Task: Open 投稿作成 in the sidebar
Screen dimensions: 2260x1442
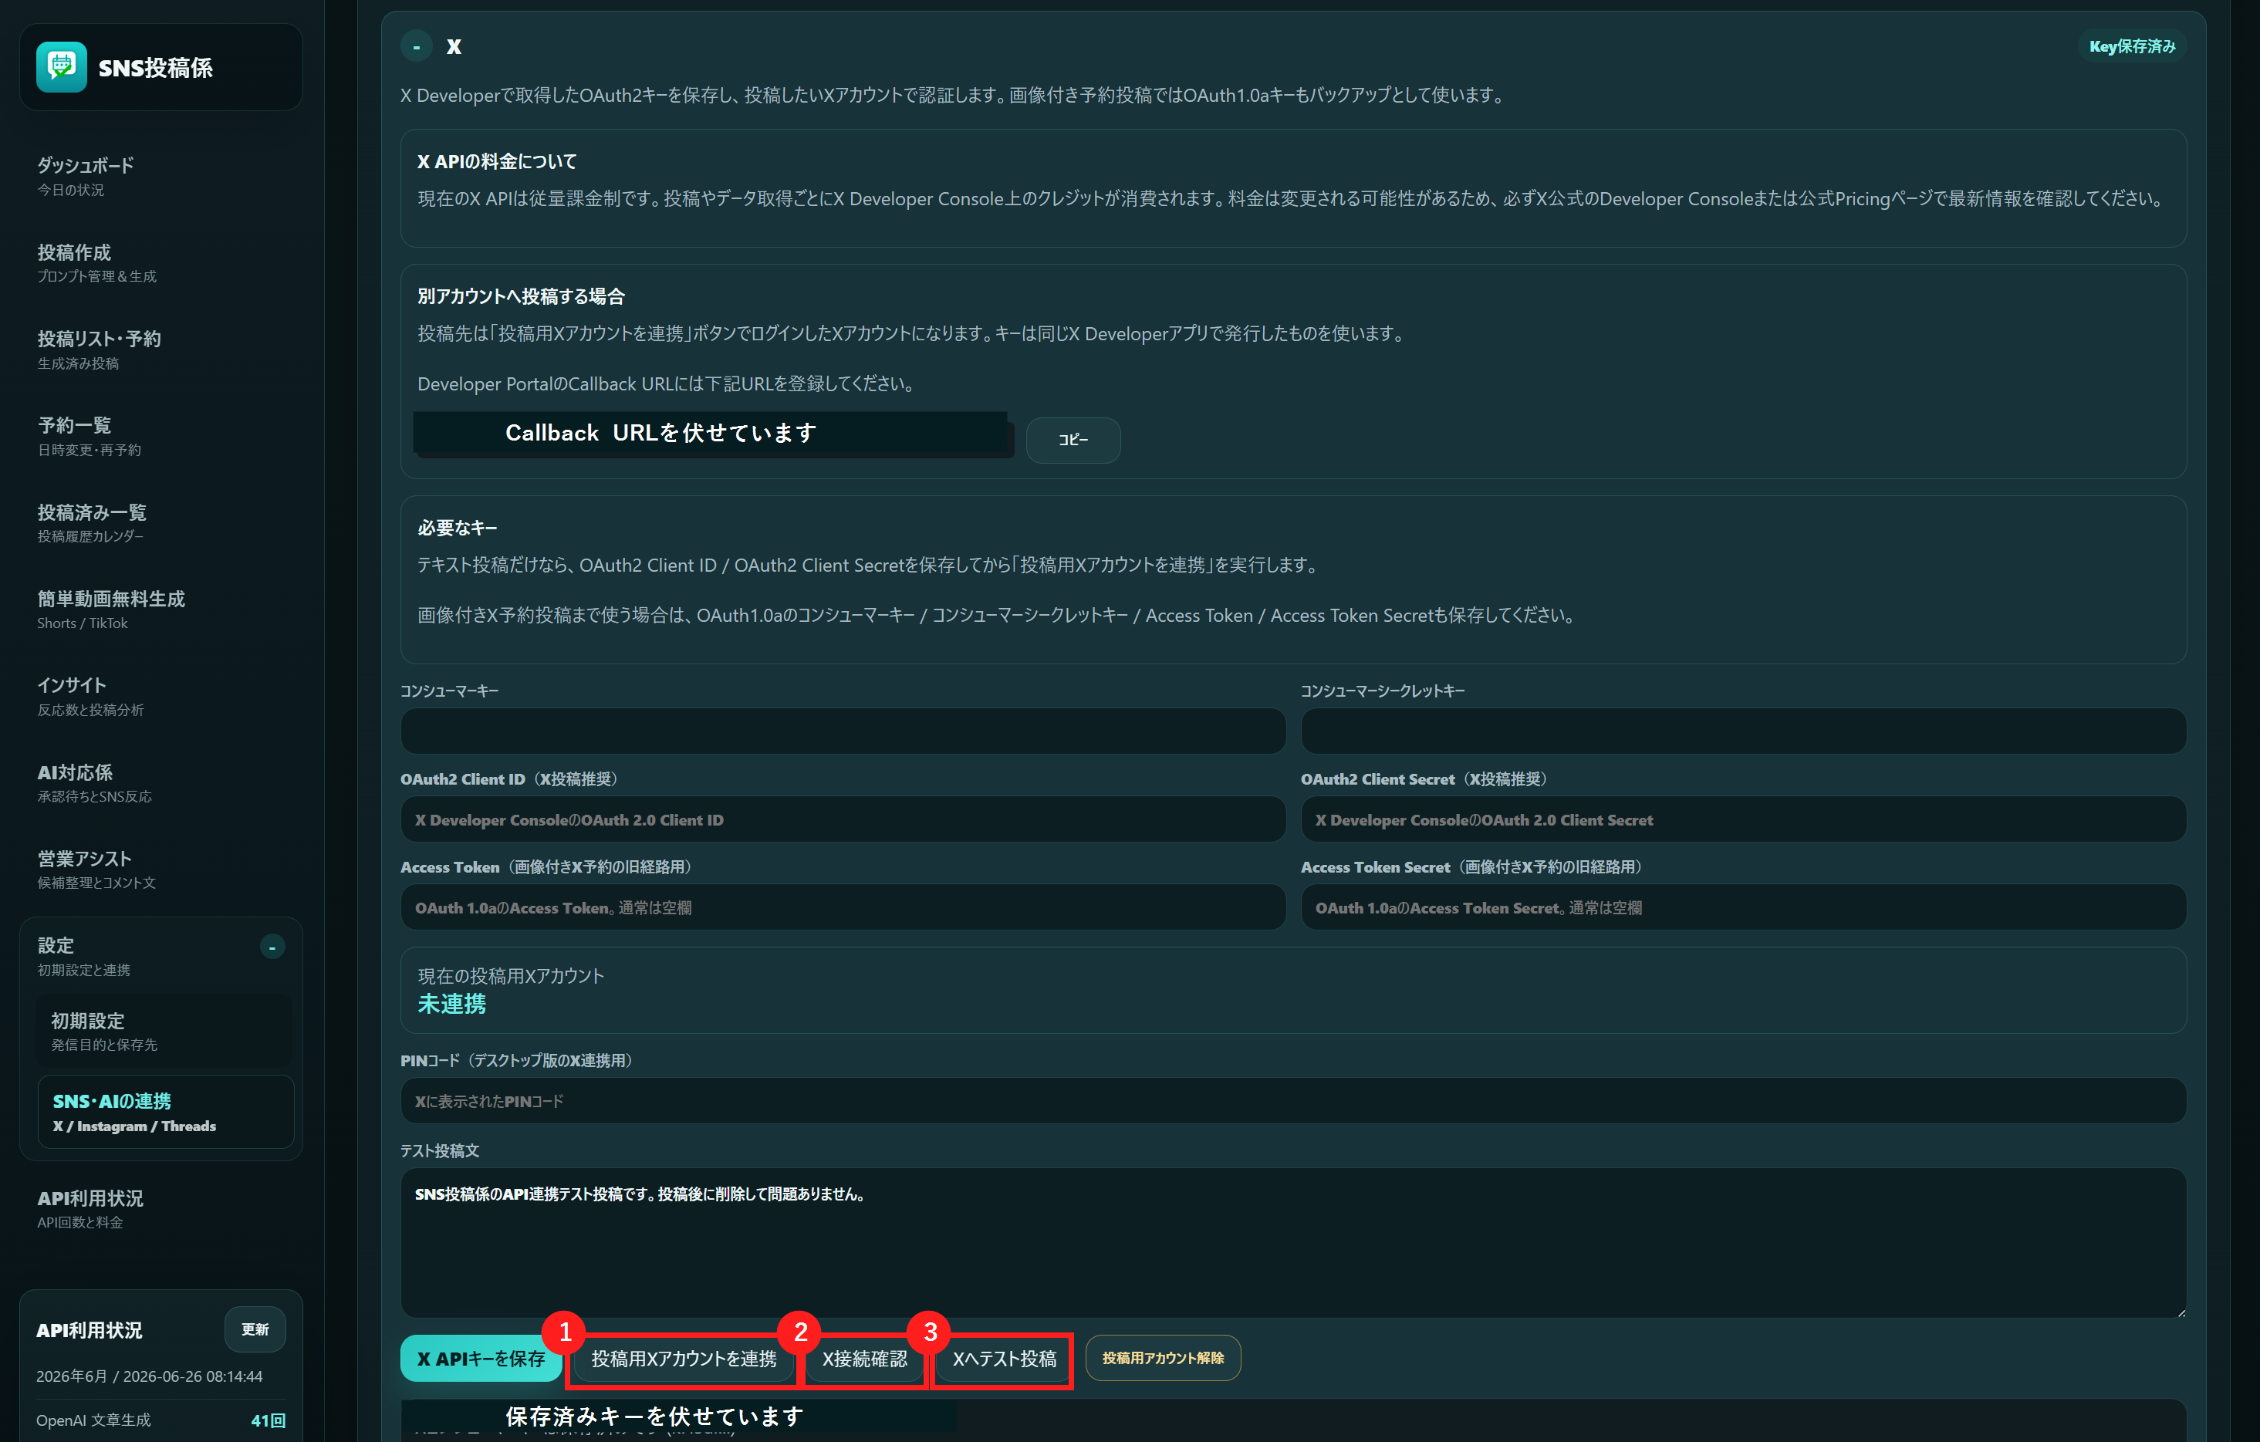Action: click(x=160, y=264)
